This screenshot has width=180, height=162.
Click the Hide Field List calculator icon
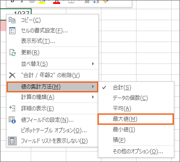[x=12, y=141]
